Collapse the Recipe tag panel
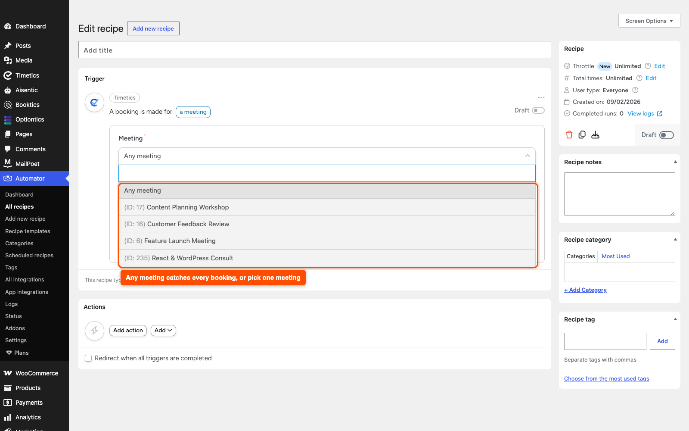The image size is (689, 431). pos(675,319)
